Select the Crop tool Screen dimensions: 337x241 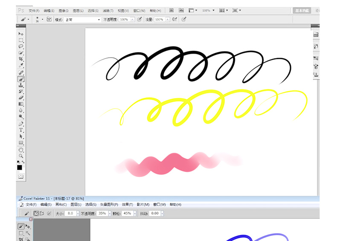tap(20, 58)
